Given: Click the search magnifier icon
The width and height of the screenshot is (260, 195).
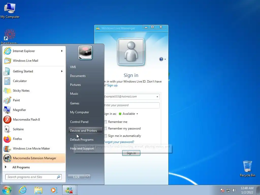Looking at the screenshot, I should (58, 177).
